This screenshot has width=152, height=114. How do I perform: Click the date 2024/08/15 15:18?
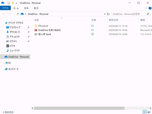pos(118,26)
